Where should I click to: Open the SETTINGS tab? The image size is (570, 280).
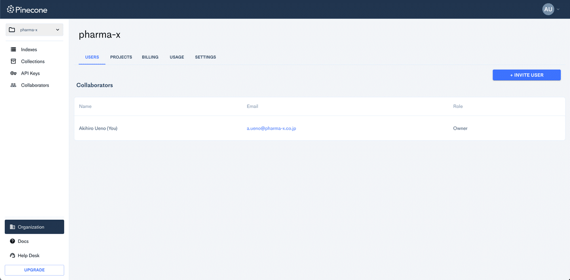(x=205, y=57)
